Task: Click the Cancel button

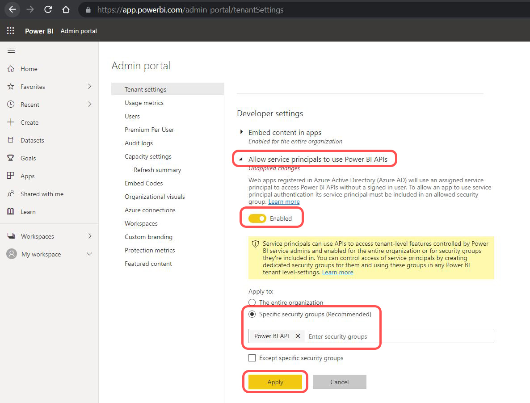Action: [339, 382]
